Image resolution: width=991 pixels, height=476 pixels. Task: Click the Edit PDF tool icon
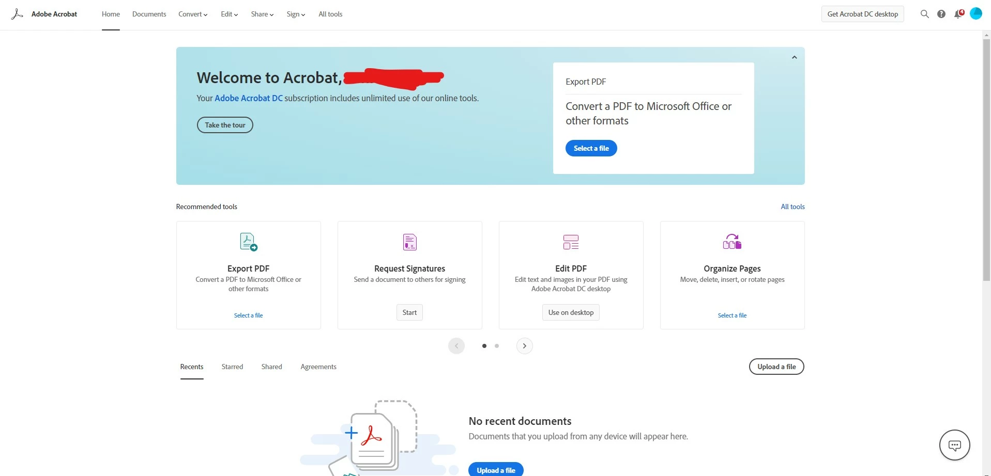[x=571, y=242]
